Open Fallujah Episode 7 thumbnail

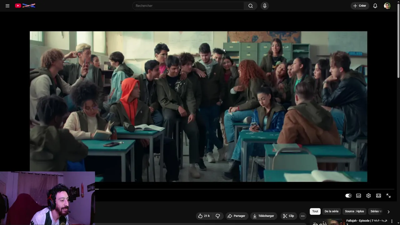327,222
